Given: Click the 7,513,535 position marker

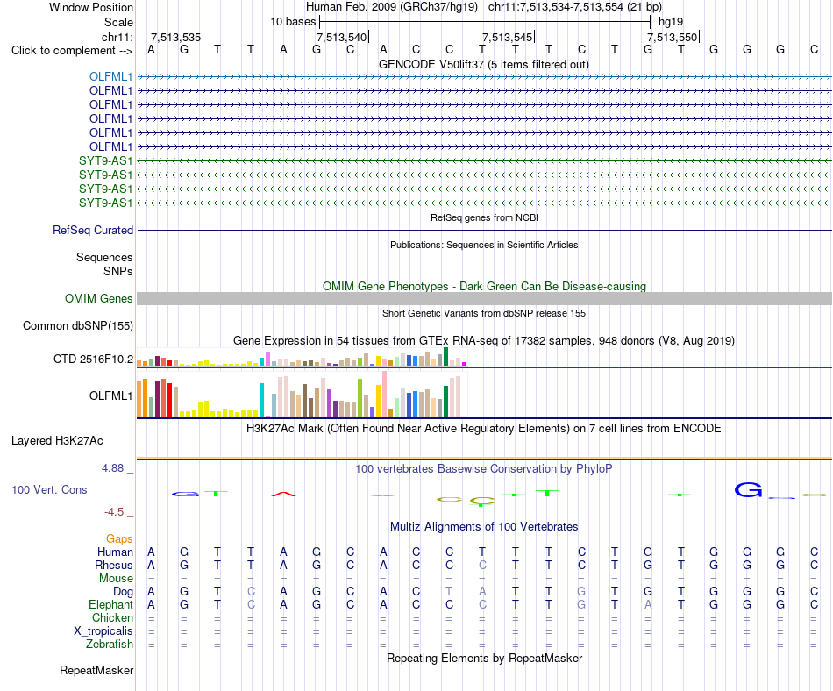Looking at the screenshot, I should tap(176, 37).
